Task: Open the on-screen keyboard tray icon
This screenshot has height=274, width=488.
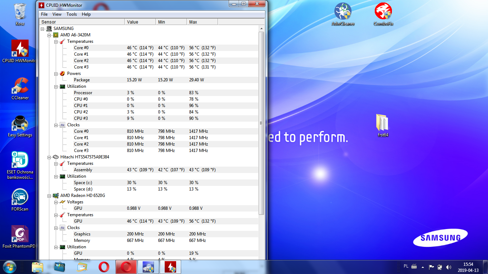Action: pos(414,267)
